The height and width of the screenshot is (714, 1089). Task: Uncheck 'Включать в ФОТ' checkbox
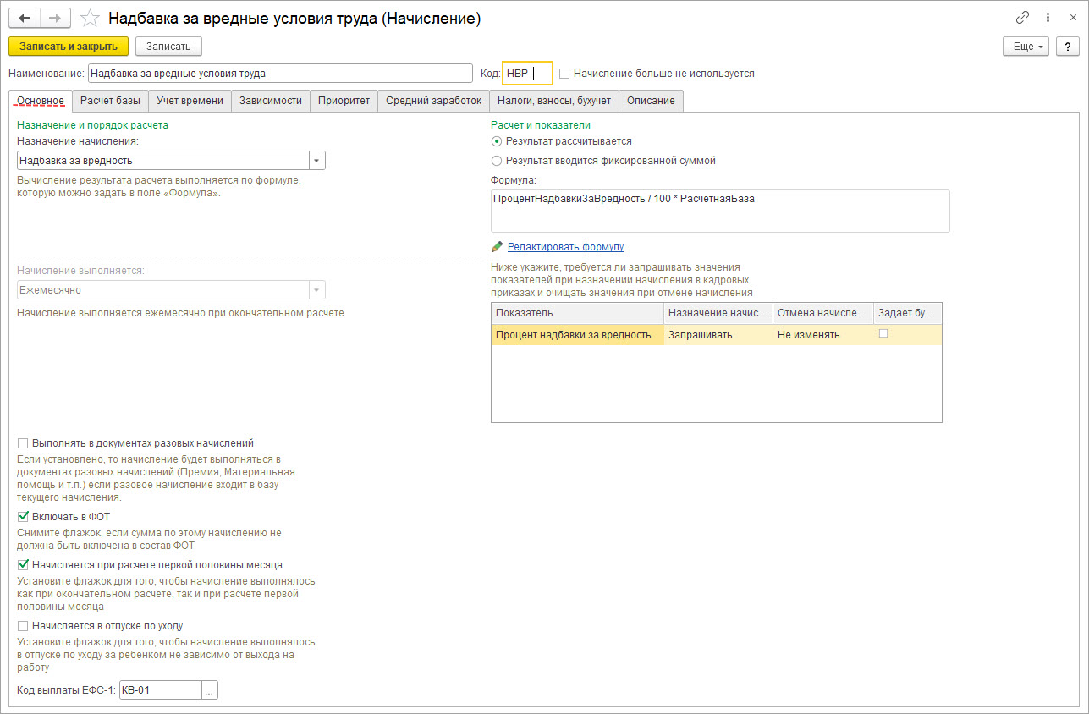(x=23, y=516)
